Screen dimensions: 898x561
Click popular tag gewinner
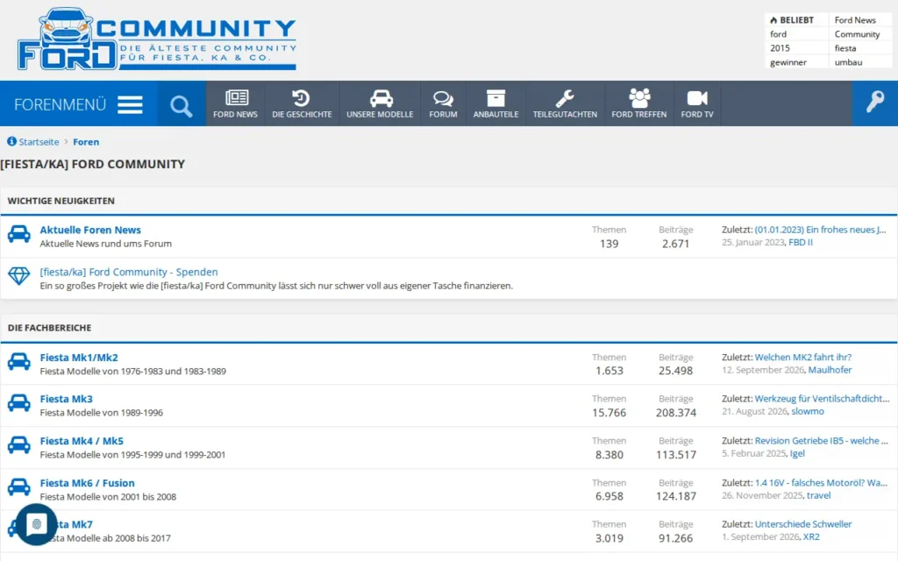tap(788, 62)
